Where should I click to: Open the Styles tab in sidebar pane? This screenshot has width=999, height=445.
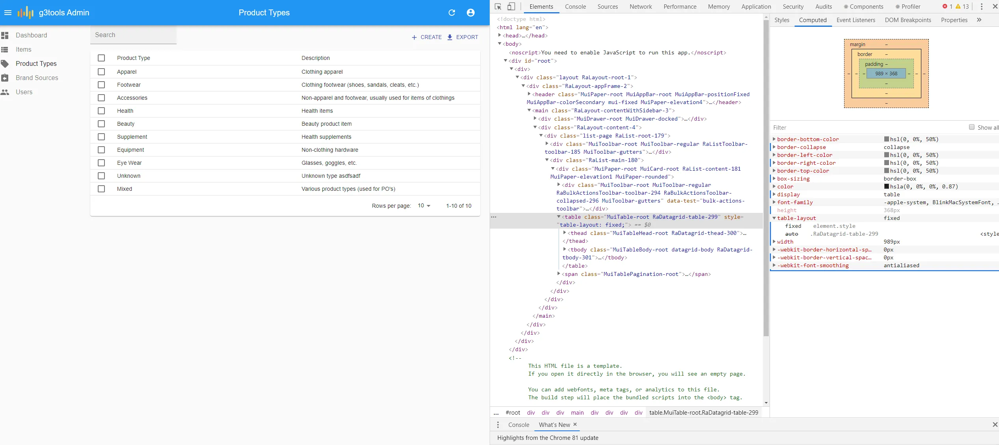click(x=781, y=20)
